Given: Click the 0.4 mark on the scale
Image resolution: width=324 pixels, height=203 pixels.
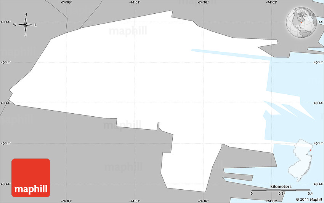Looking at the screenshot, I should [x=310, y=193].
